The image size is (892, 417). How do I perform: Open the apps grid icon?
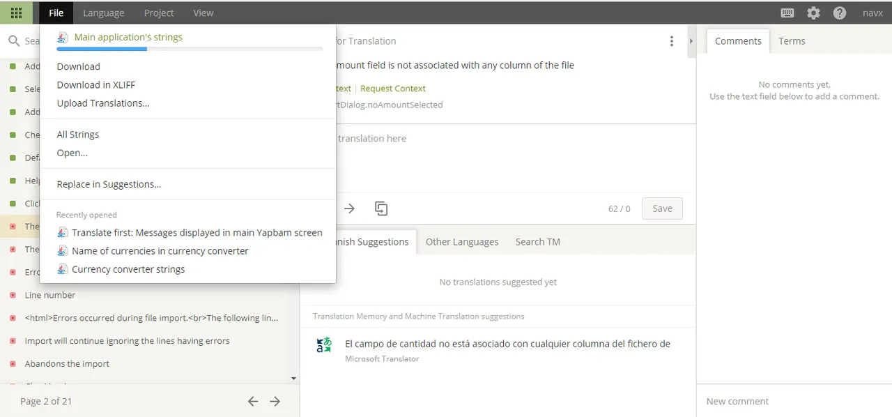pos(16,13)
